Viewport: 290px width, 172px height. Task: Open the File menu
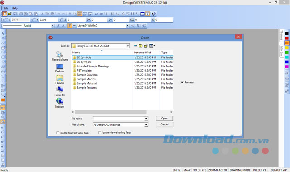[6, 8]
